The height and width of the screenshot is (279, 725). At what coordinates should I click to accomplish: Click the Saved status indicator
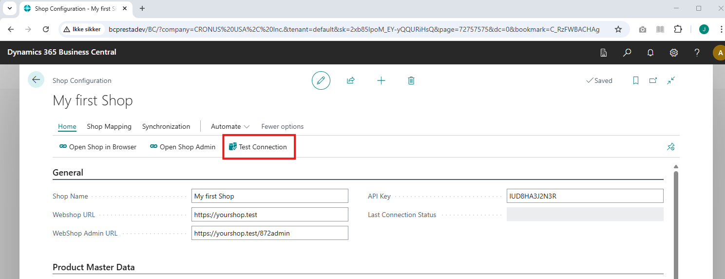click(x=599, y=80)
